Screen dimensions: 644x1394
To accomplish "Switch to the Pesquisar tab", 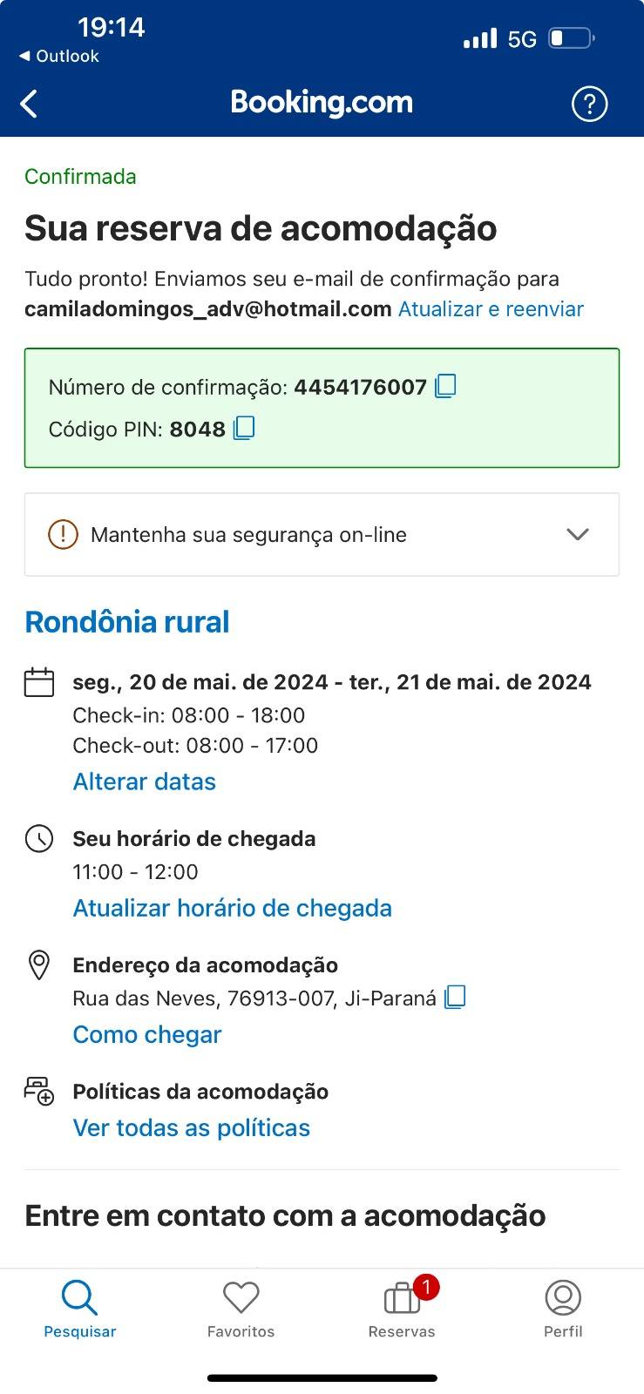I will coord(80,1309).
